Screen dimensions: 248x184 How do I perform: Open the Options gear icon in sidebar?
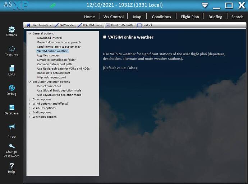(12, 29)
